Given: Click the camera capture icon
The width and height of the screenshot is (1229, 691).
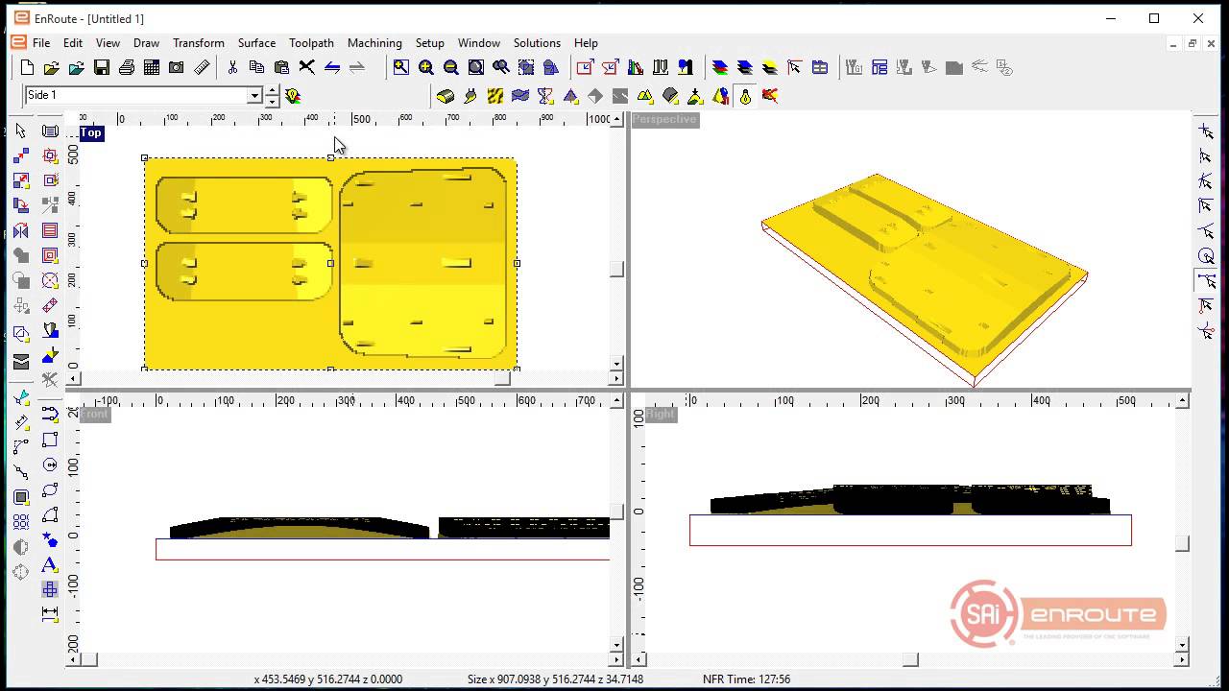Looking at the screenshot, I should tap(177, 67).
